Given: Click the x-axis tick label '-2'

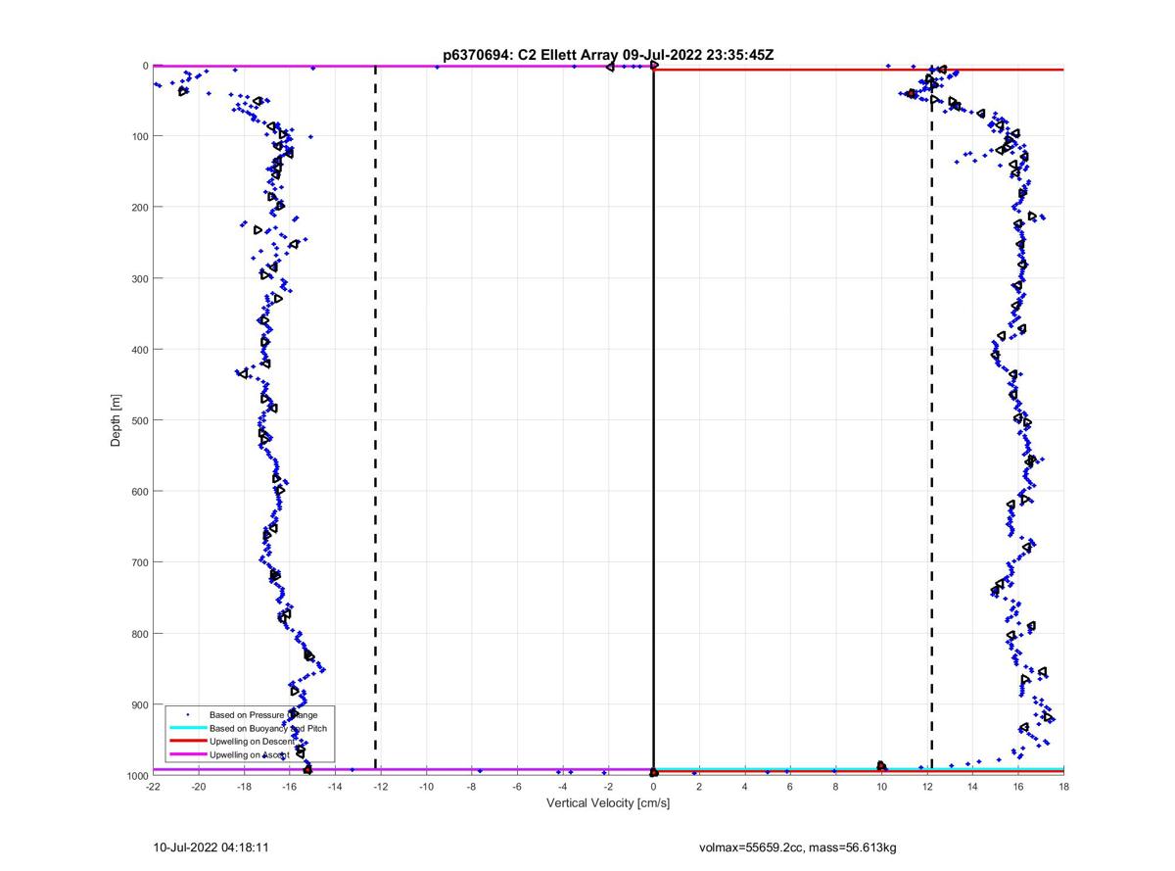Looking at the screenshot, I should 608,786.
